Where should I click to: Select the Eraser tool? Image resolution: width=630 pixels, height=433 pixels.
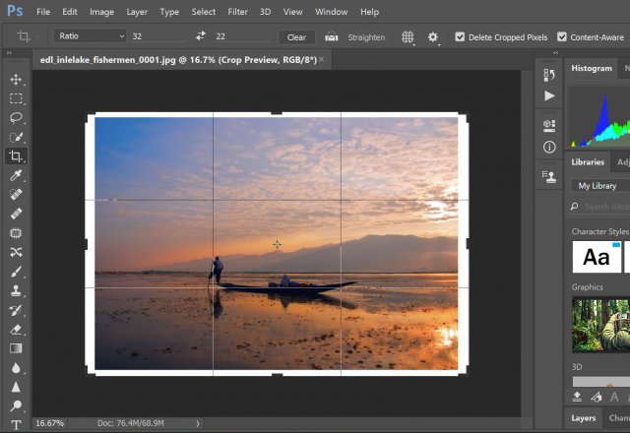[16, 330]
